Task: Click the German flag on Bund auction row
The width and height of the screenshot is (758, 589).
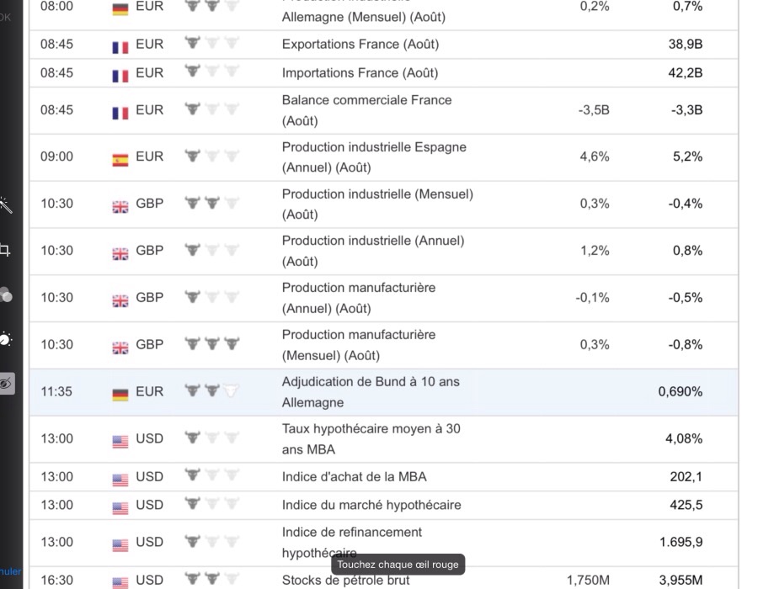Action: click(120, 393)
